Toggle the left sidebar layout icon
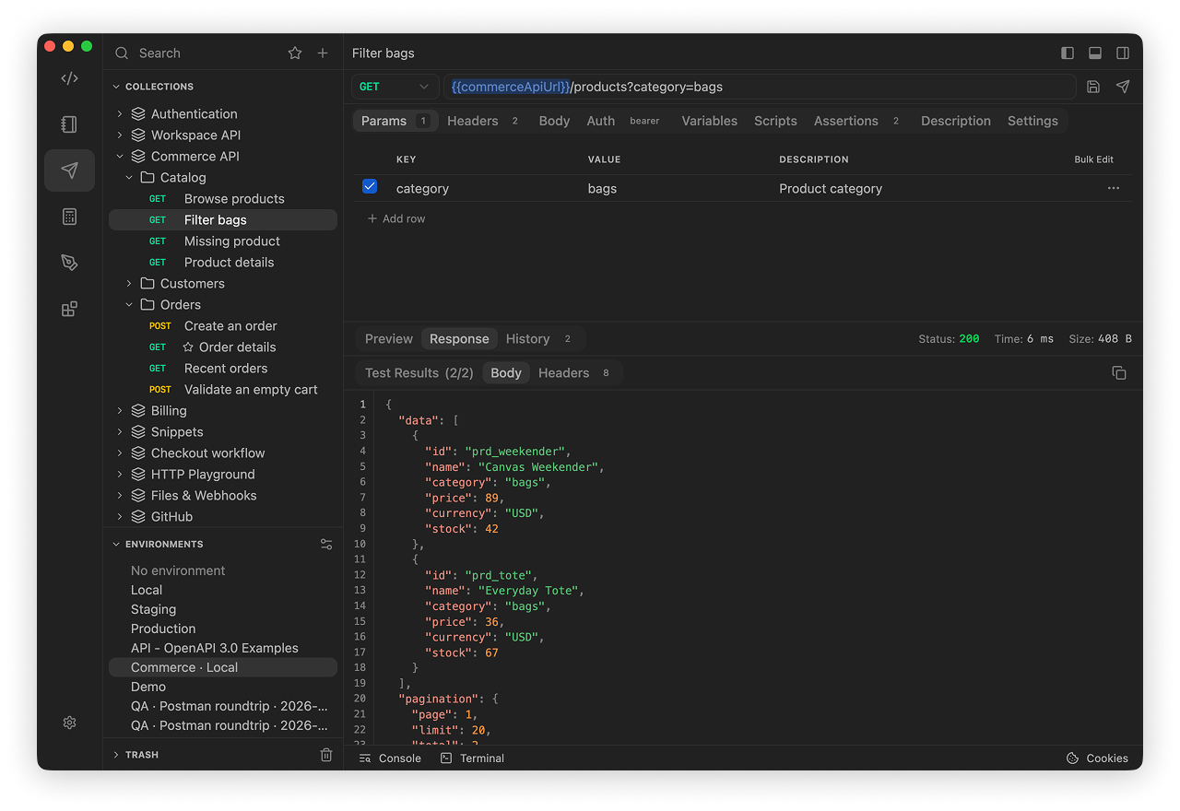Screen dimensions: 1180x811 pos(1068,53)
